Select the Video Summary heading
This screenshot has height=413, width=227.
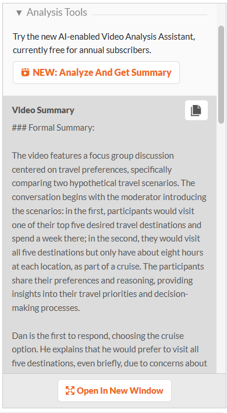click(x=43, y=110)
